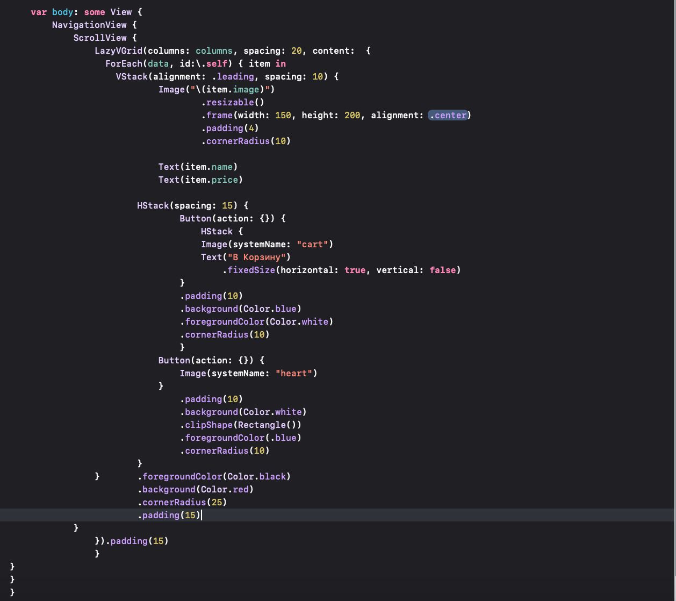Click the "HStack(spacing: 15)" line
This screenshot has width=676, height=601.
coord(193,205)
